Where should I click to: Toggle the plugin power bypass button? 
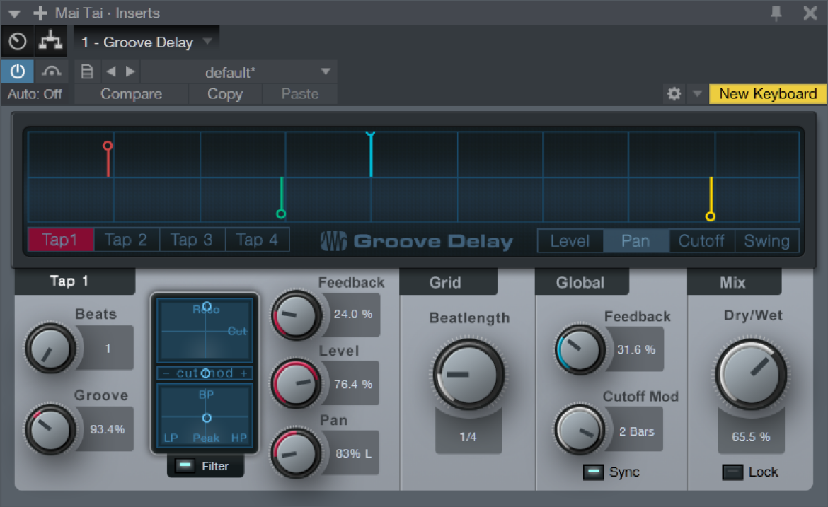[x=18, y=71]
